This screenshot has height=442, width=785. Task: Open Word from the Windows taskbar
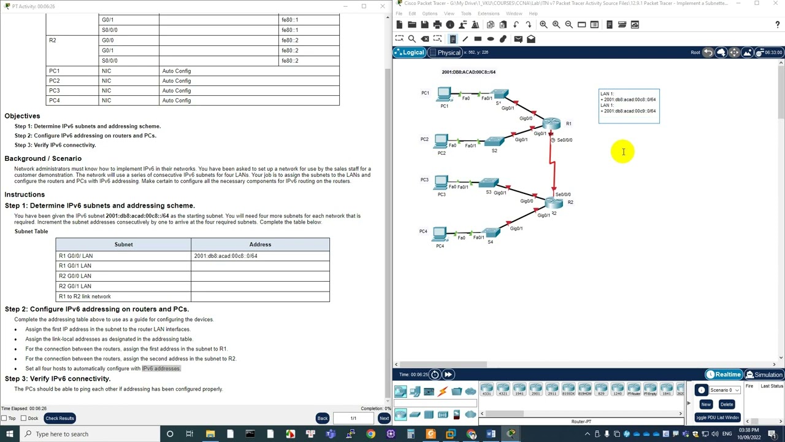pos(491,434)
